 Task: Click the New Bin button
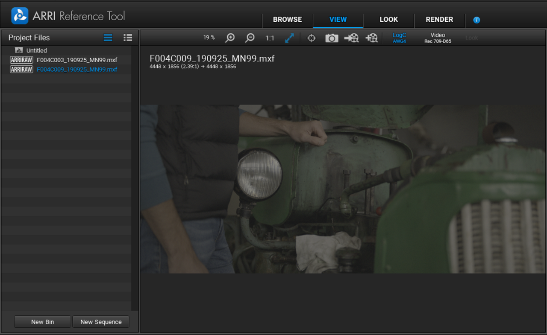(43, 322)
